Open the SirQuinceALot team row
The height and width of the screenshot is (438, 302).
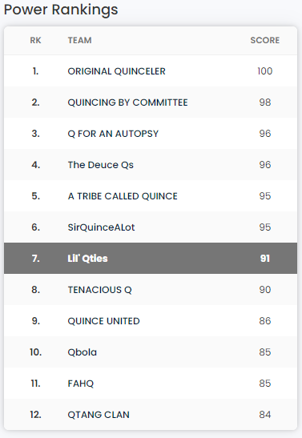click(x=151, y=227)
